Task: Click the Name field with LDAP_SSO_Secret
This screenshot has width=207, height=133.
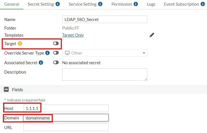Action: tap(105, 19)
